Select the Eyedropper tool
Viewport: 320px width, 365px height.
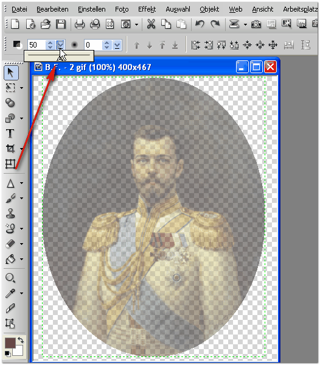click(10, 293)
